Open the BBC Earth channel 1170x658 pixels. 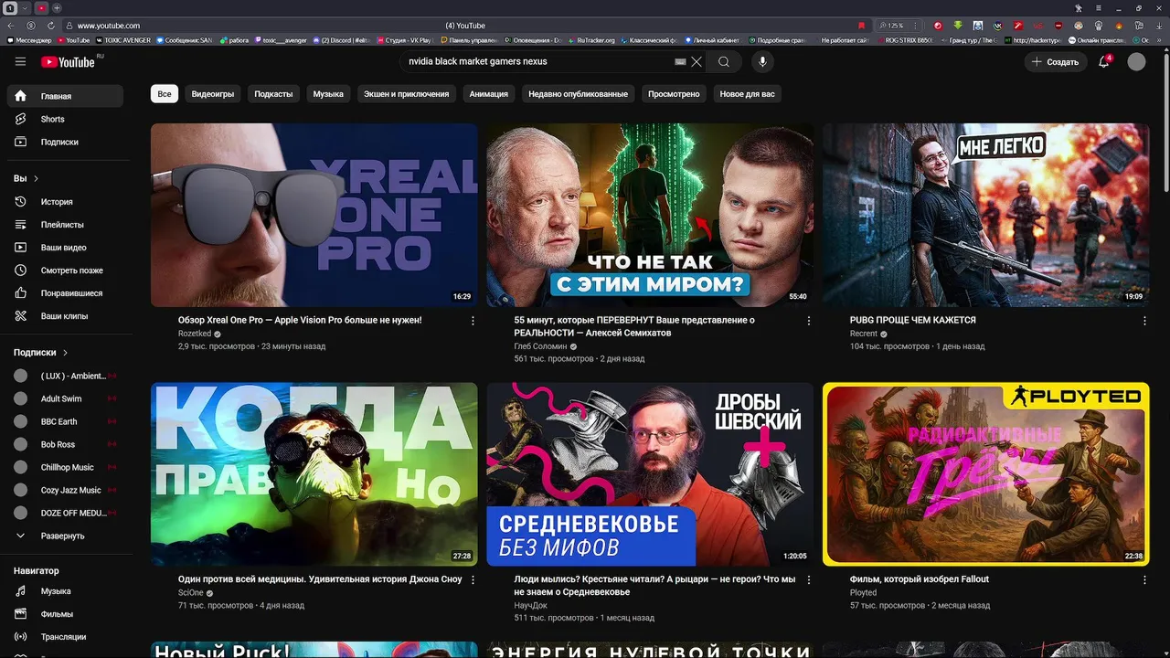click(x=65, y=421)
